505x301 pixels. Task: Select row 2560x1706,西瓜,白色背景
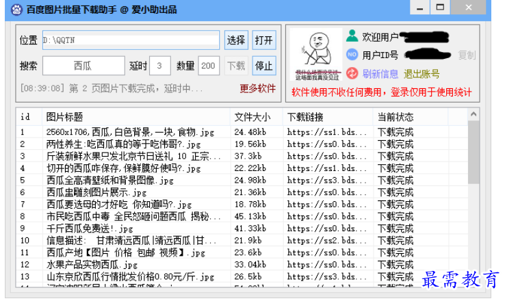242,132
